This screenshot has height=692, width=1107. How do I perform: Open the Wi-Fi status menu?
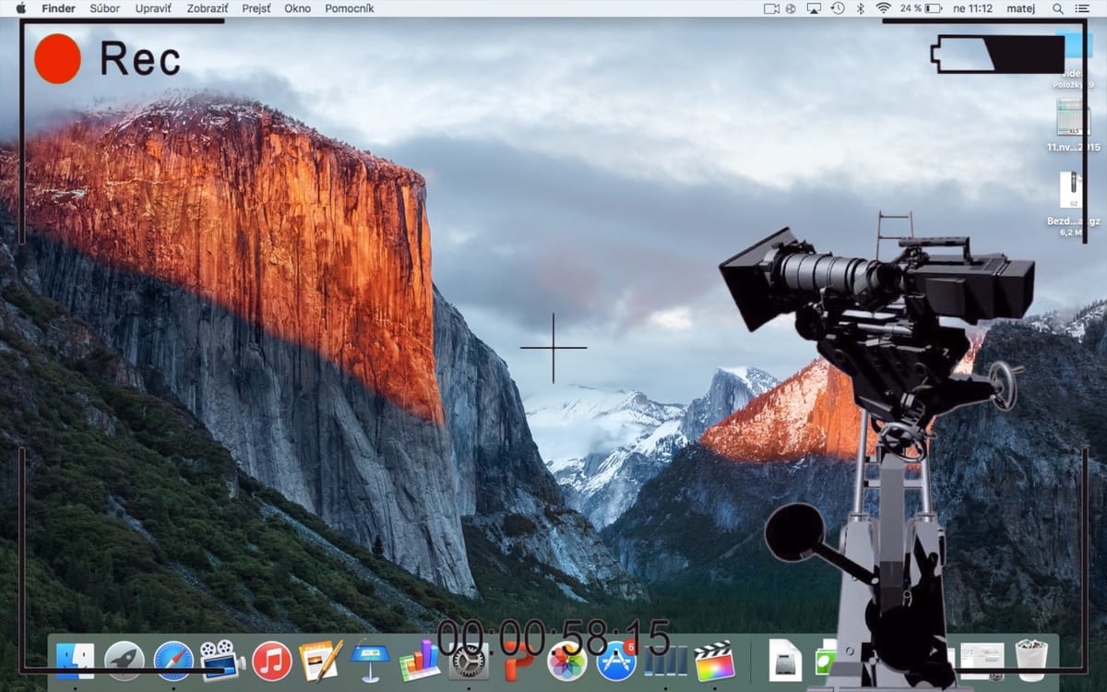tap(883, 8)
